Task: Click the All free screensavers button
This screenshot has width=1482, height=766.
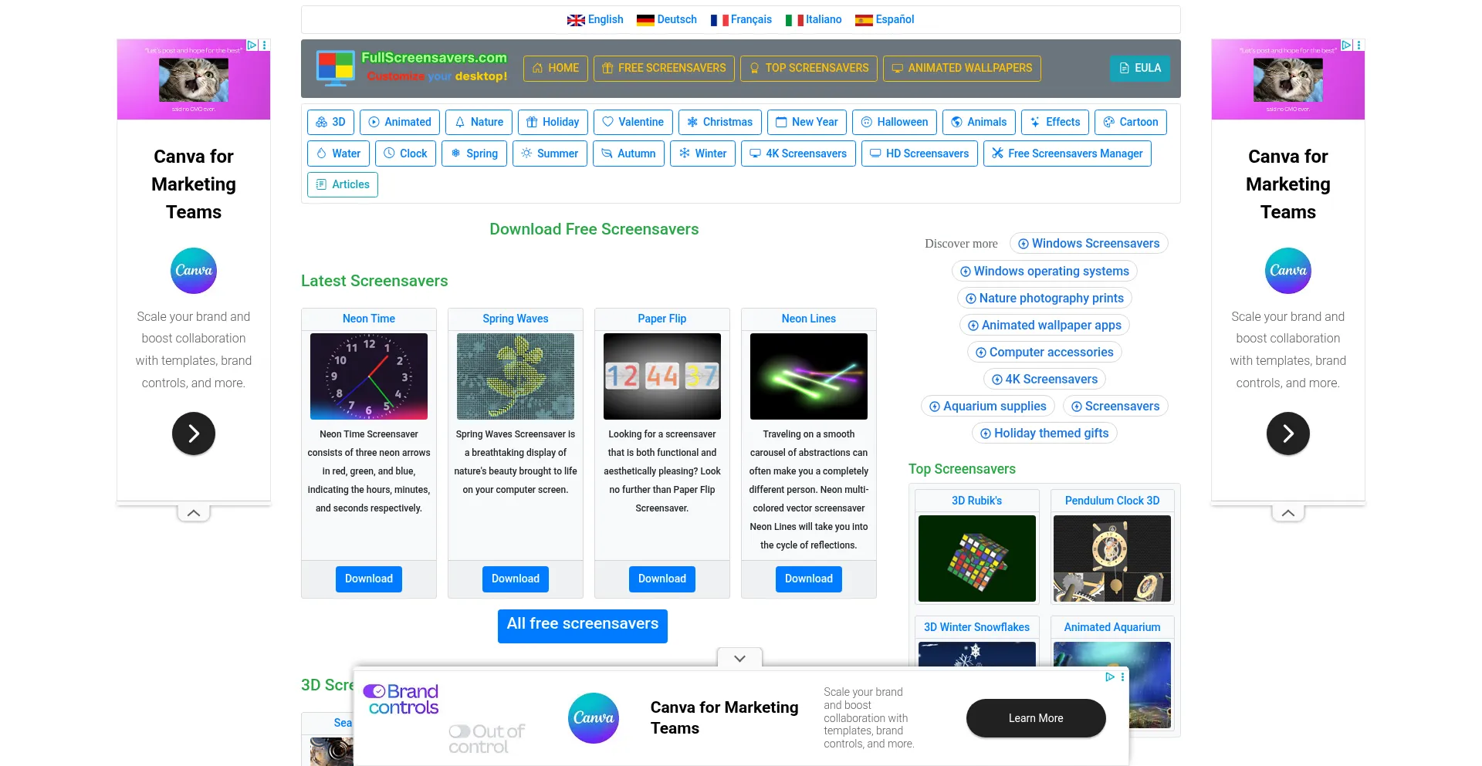Action: (x=582, y=625)
